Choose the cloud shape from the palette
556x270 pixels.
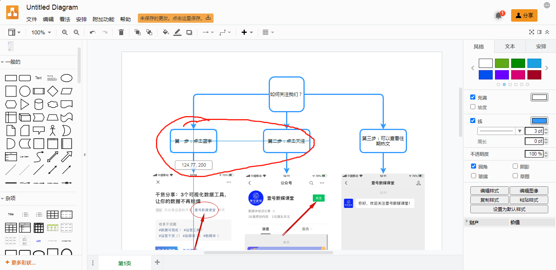coord(53,105)
